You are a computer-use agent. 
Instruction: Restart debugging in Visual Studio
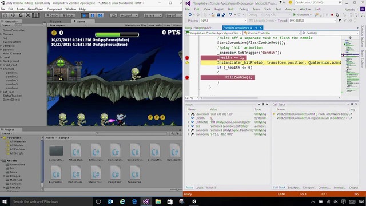click(337, 15)
